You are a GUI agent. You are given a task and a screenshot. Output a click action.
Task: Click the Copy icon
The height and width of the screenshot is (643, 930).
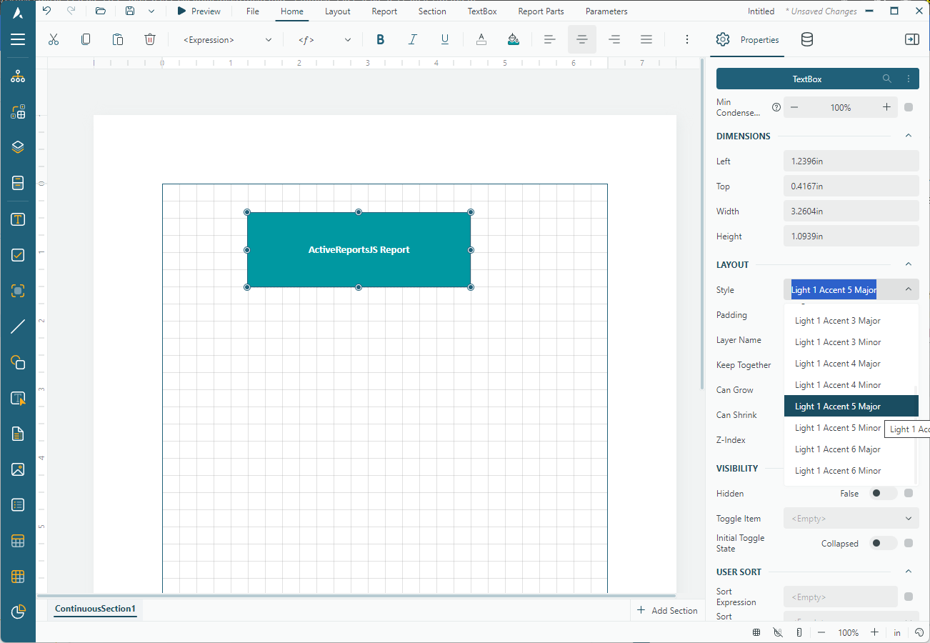tap(86, 40)
